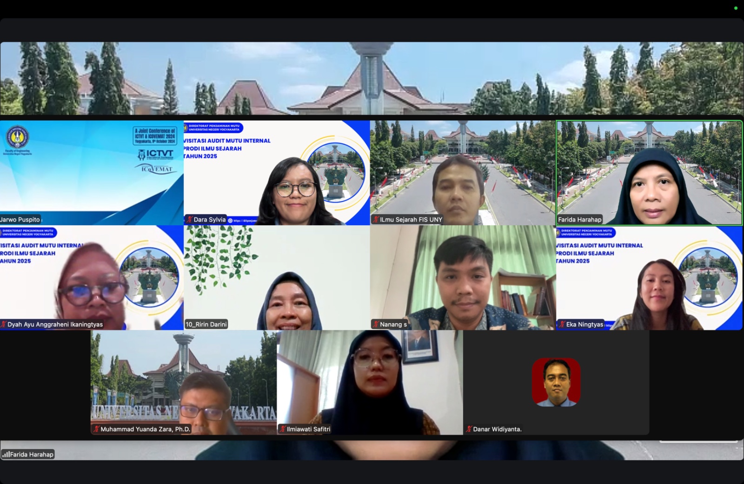Click muted mic icon on ILmu Sejarah FIS UNY

click(x=376, y=220)
